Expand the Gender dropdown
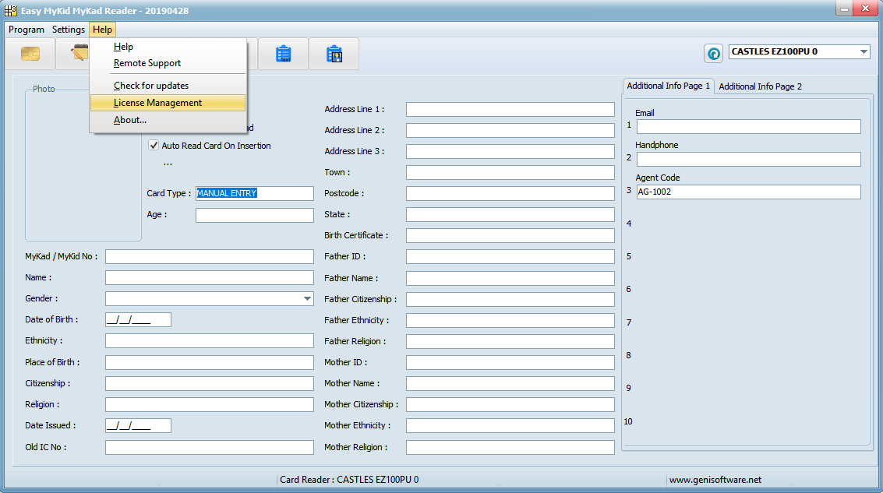This screenshot has height=493, width=883. tap(306, 298)
